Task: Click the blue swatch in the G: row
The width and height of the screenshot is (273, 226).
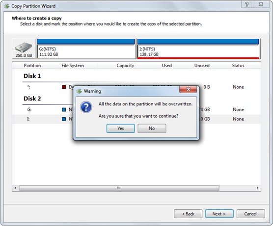Action: point(64,109)
